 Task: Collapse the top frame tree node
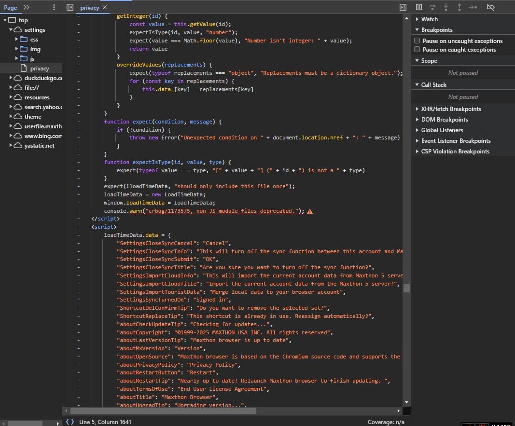(x=5, y=20)
